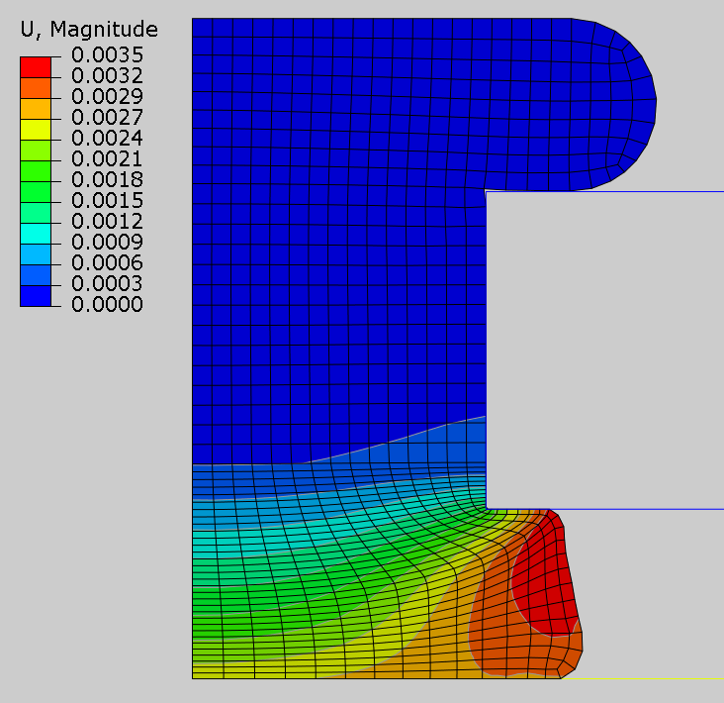Pick the cyan swatch between 0.0012 and 0.0009
The width and height of the screenshot is (724, 703).
click(x=36, y=234)
